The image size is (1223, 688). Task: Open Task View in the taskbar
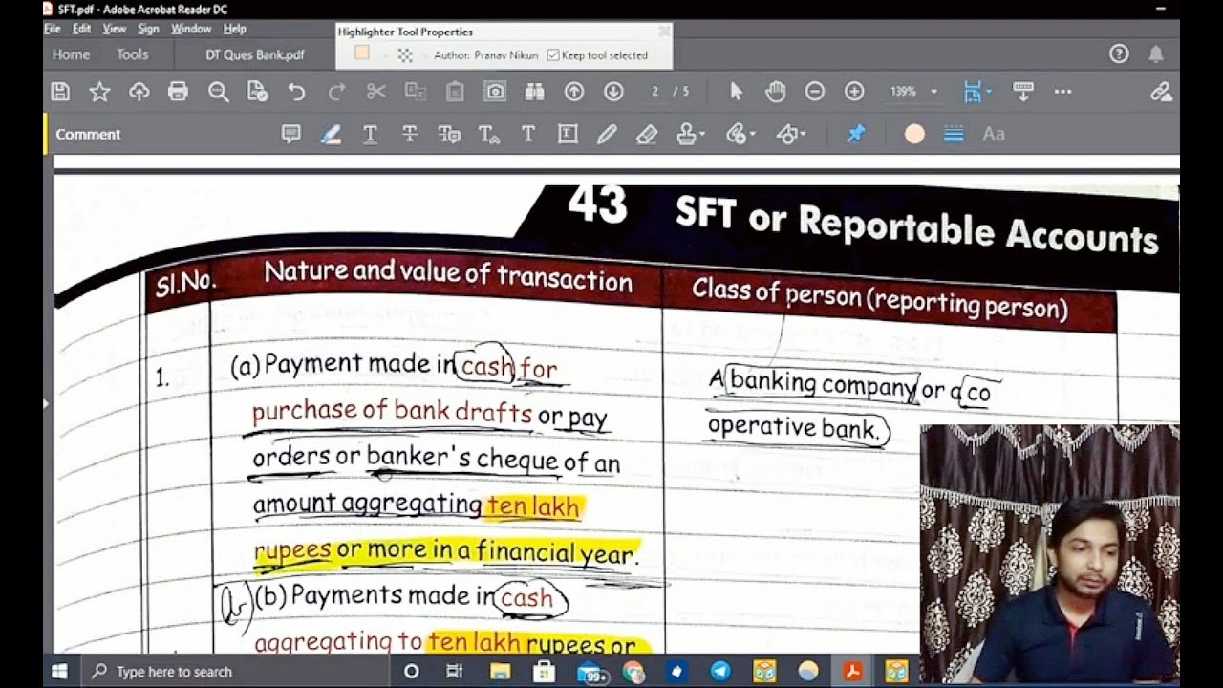[455, 672]
